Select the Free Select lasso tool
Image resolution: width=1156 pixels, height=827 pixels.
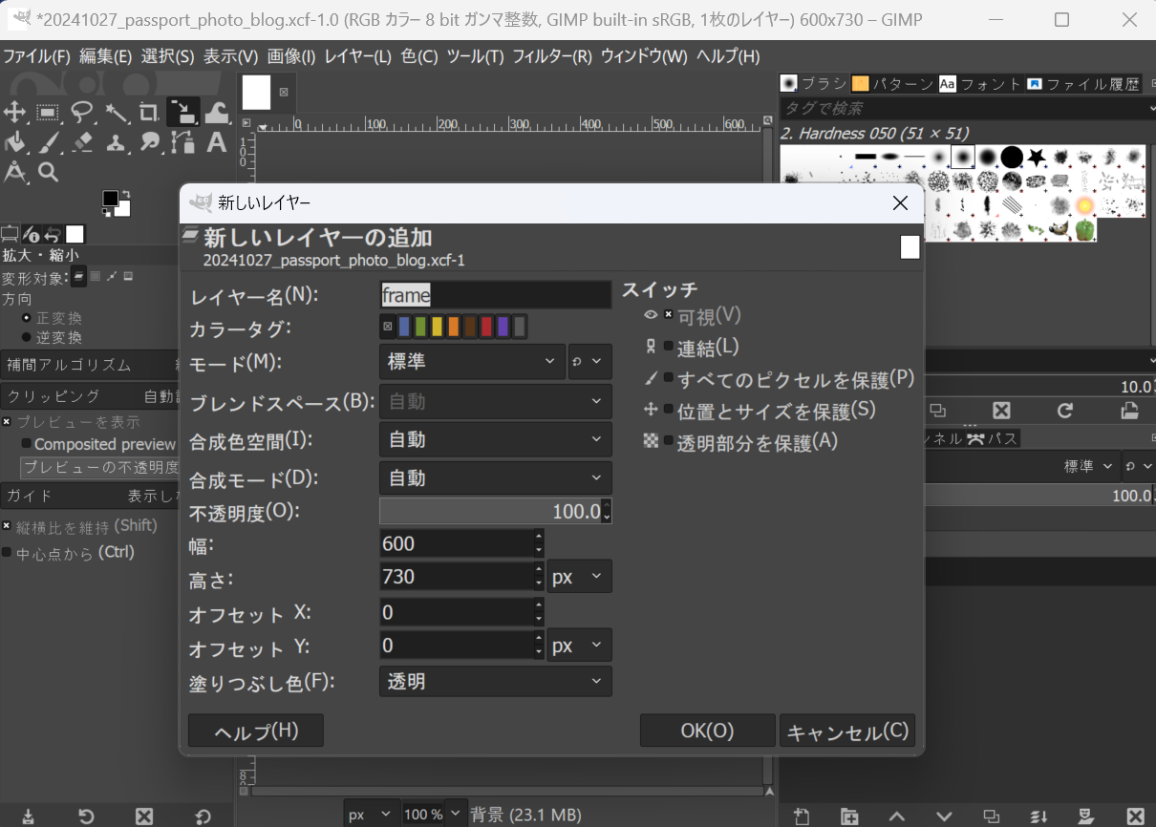coord(82,112)
